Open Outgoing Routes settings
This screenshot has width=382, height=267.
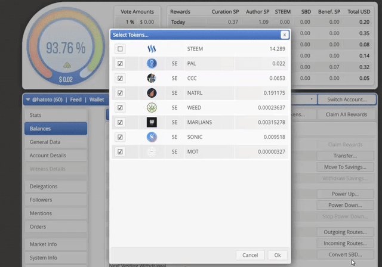(x=345, y=232)
